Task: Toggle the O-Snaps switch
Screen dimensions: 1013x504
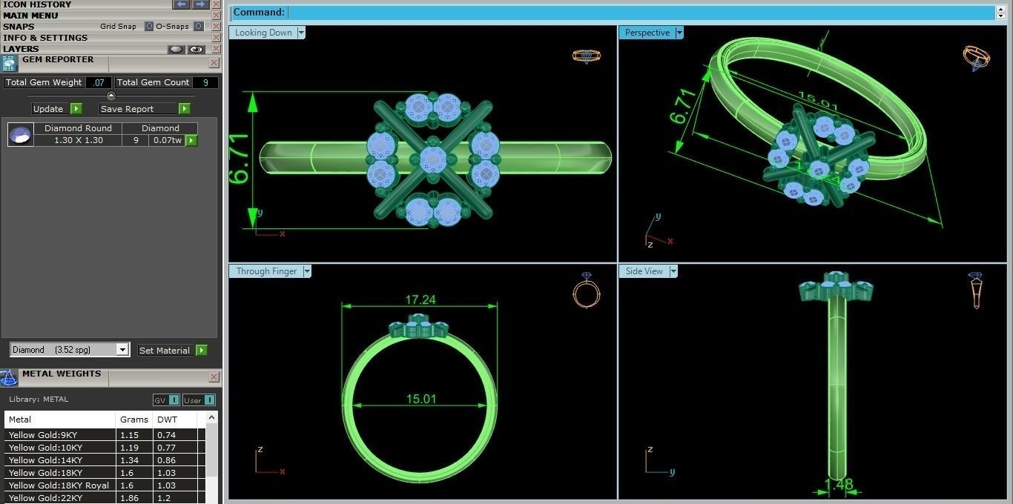Action: [x=199, y=26]
